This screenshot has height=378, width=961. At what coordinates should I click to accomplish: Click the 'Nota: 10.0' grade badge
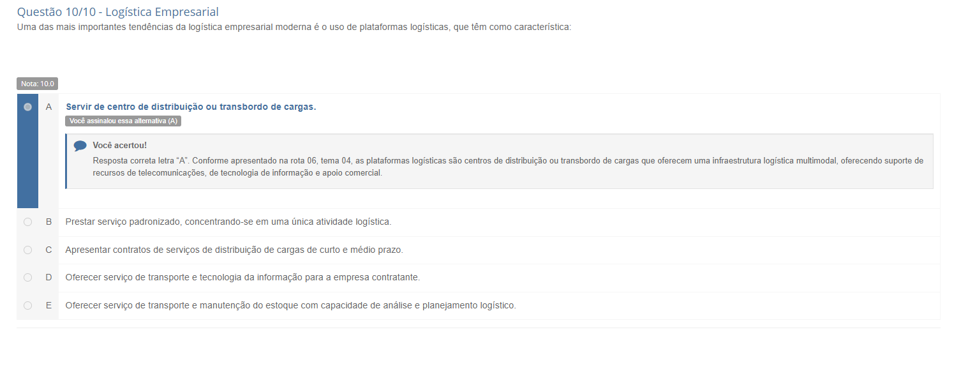click(38, 84)
